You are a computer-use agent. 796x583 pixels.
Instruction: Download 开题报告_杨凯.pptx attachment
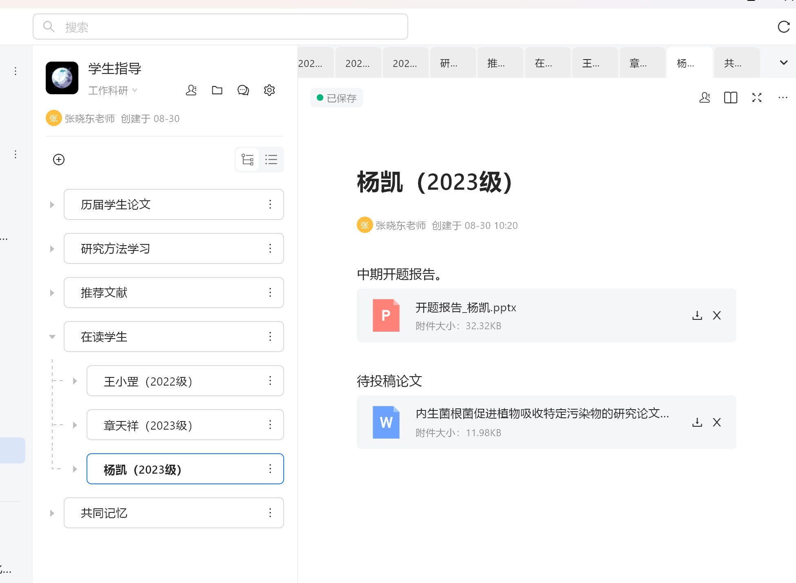coord(697,315)
